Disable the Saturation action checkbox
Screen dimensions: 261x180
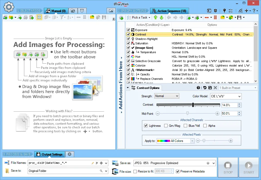pos(128,43)
